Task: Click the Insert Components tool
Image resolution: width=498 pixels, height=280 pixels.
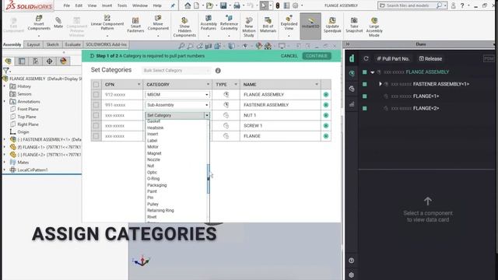Action: tap(39, 23)
